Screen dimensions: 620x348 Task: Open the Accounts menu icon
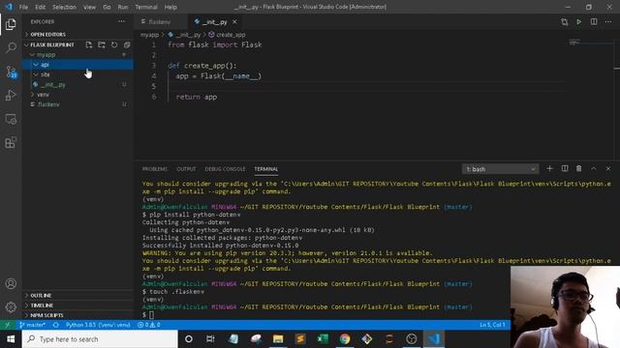(11, 283)
